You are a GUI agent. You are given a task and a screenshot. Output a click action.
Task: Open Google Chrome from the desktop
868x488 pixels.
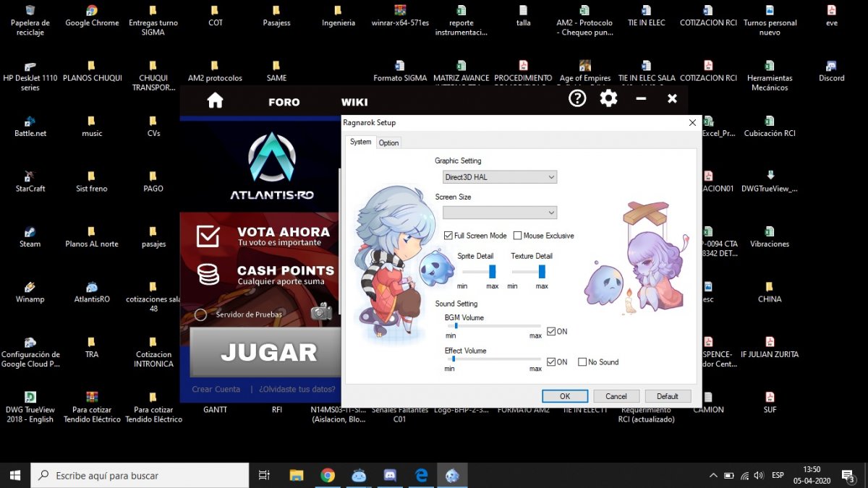click(x=92, y=11)
